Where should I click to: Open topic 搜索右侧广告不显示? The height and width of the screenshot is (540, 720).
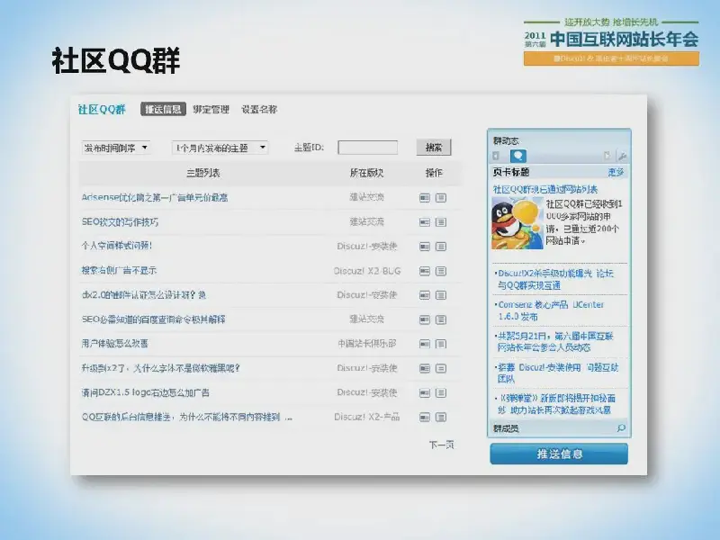119,271
